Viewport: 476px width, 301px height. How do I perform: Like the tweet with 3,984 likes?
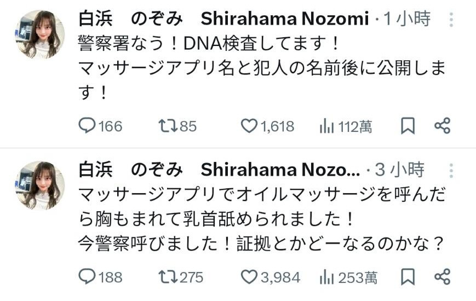tap(249, 277)
